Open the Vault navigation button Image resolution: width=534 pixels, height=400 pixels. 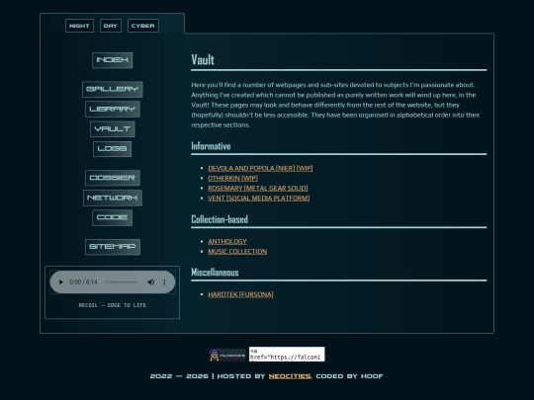pyautogui.click(x=113, y=129)
